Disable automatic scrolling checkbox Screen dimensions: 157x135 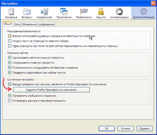pyautogui.click(x=10, y=58)
